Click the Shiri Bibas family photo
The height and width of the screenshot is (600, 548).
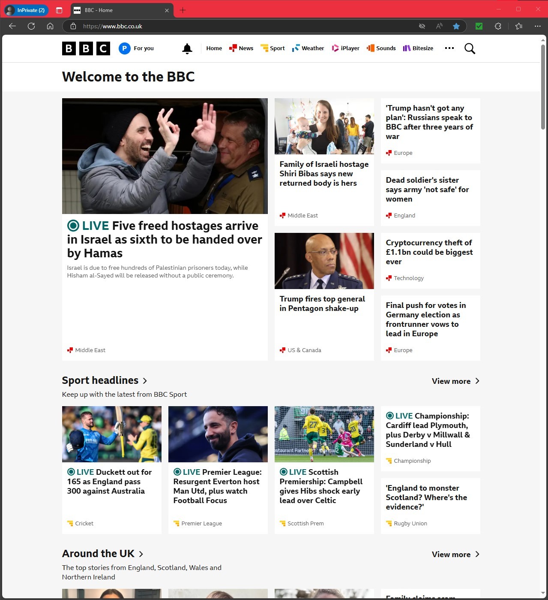coord(324,126)
